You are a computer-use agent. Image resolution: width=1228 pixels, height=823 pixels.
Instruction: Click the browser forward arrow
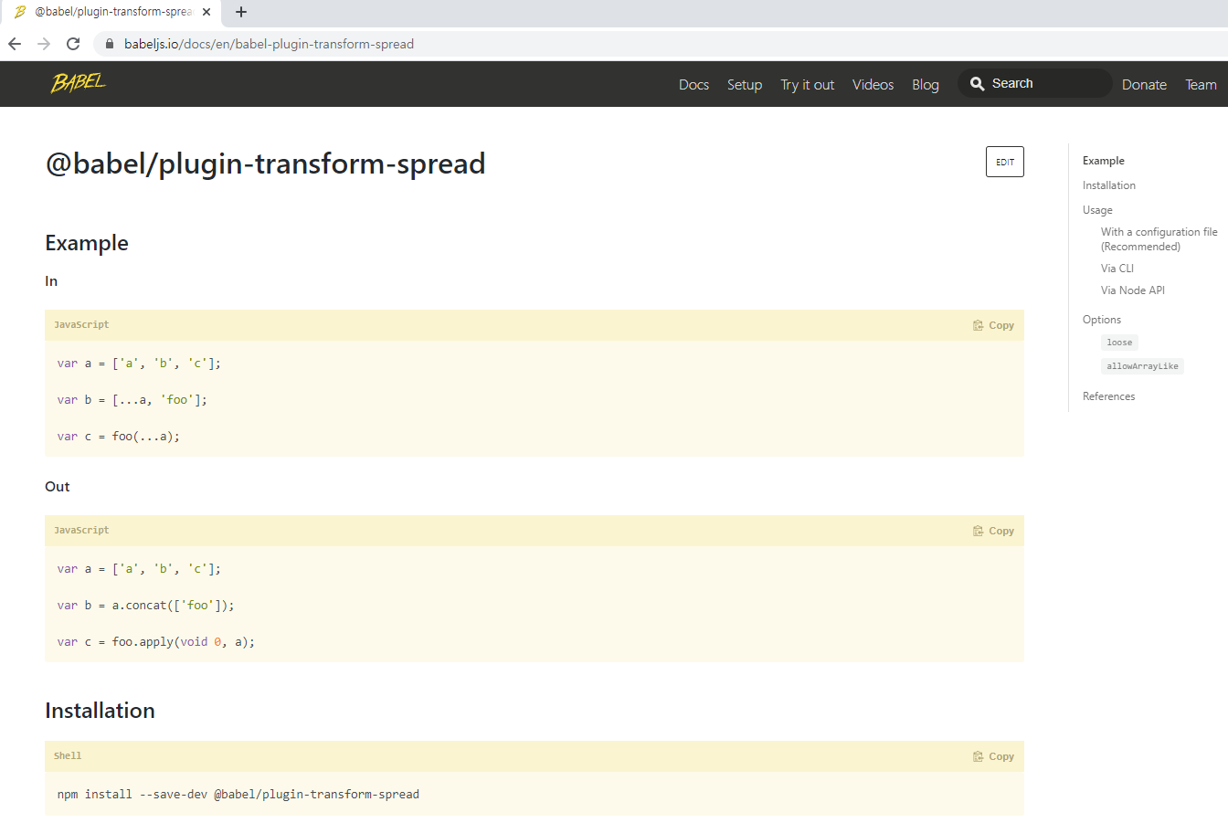coord(44,44)
